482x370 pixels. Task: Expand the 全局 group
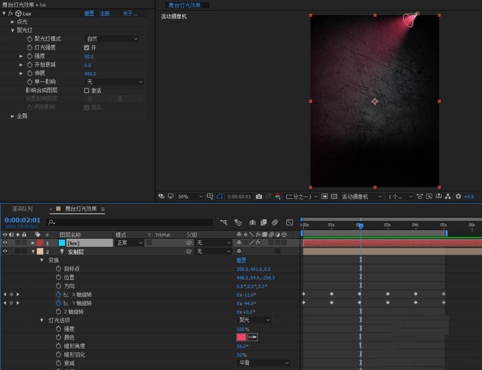click(13, 116)
